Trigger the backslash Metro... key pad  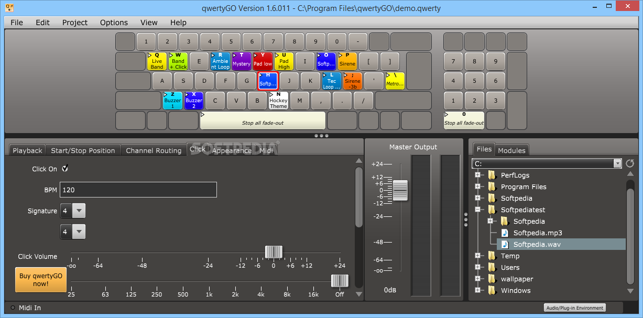coord(395,81)
